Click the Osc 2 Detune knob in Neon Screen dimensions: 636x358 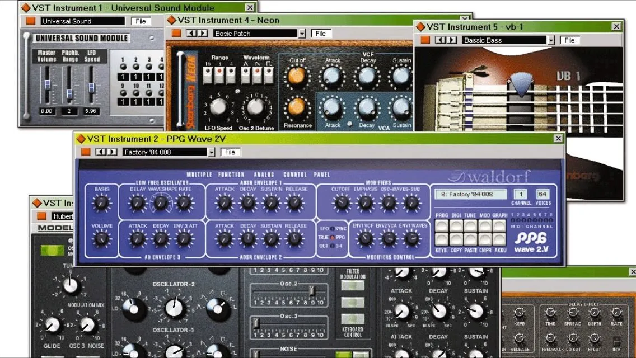pos(256,107)
